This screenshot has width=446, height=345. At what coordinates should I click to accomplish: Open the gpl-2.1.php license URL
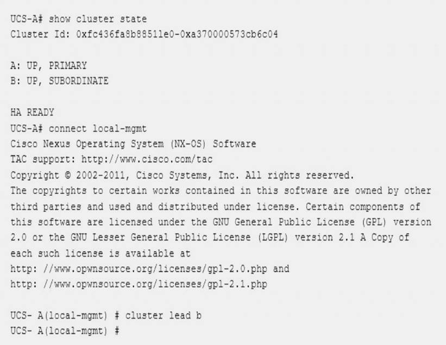[139, 284]
